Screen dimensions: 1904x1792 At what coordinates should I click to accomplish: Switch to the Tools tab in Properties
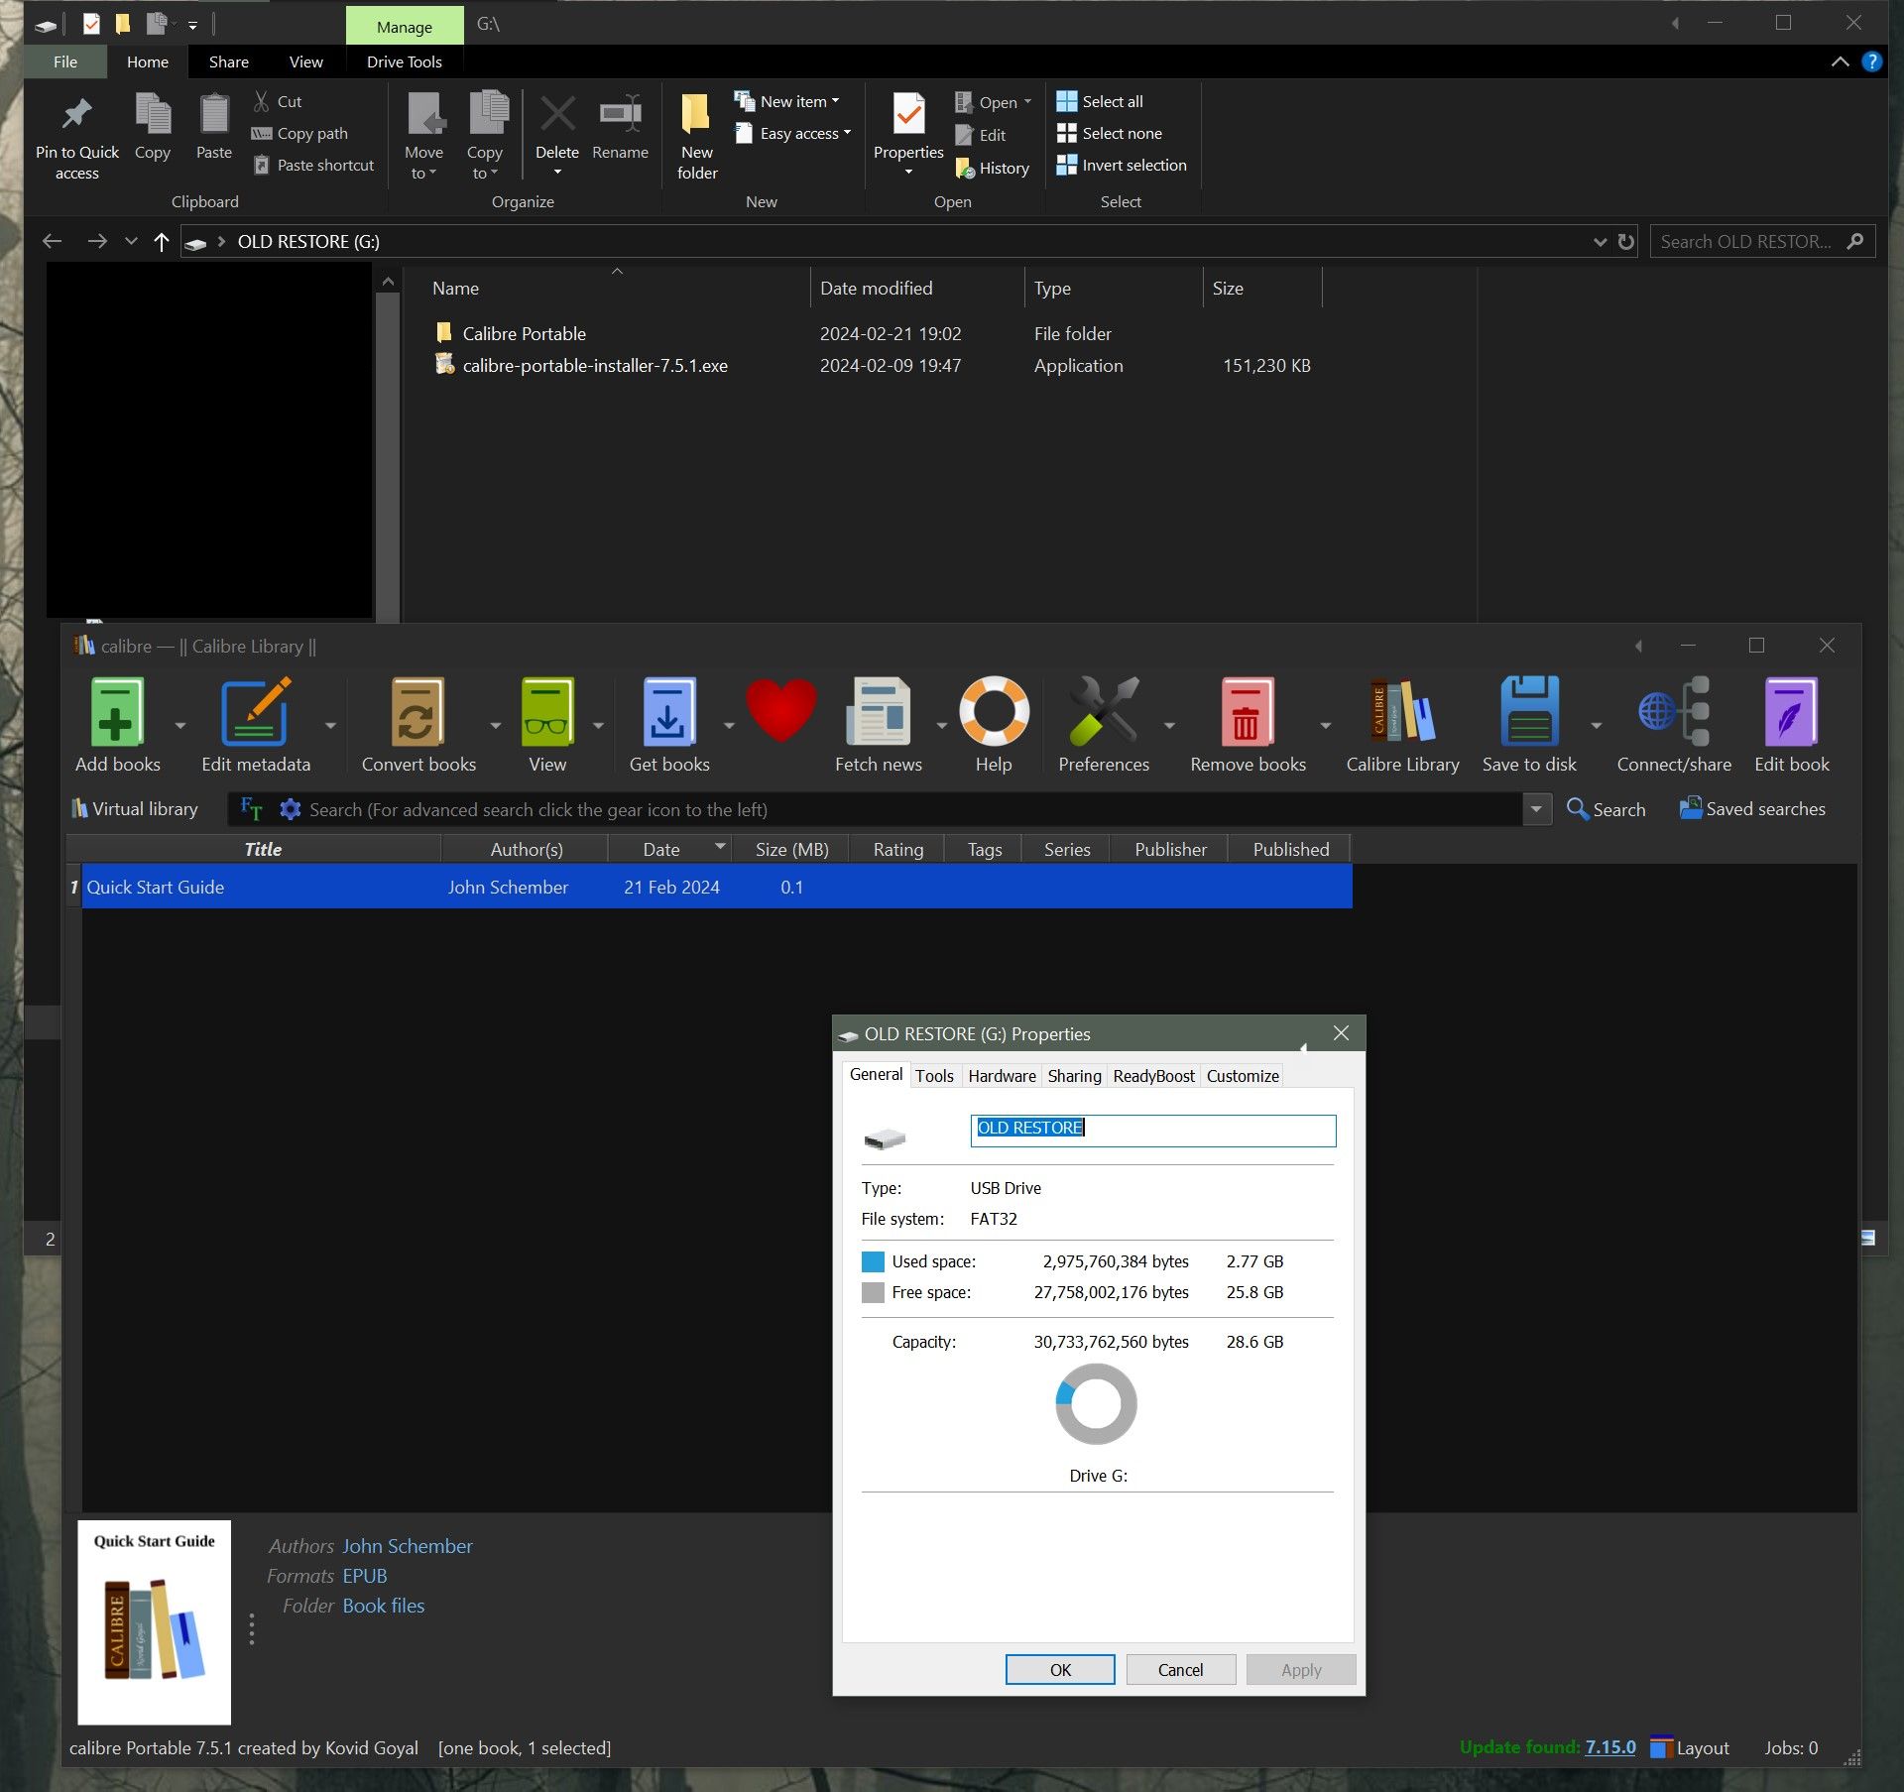click(933, 1076)
